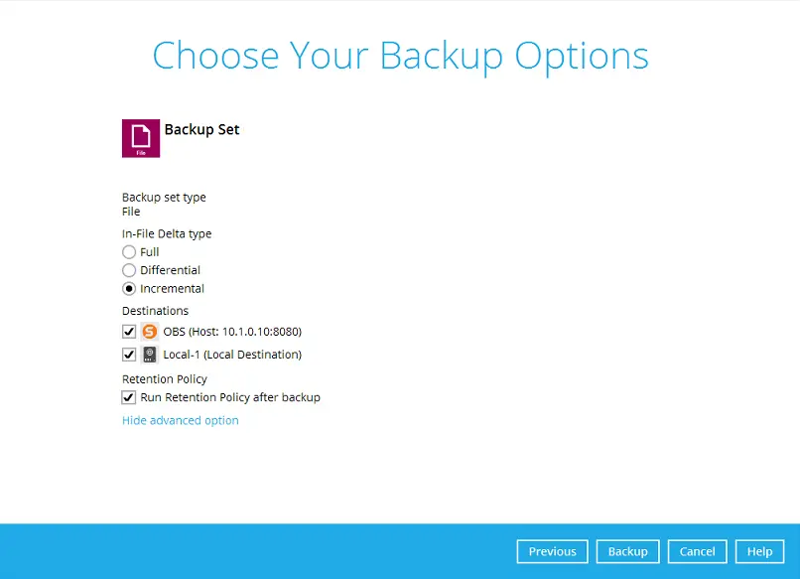Toggle the Local-1 destination checkbox
800x579 pixels.
[x=129, y=355]
